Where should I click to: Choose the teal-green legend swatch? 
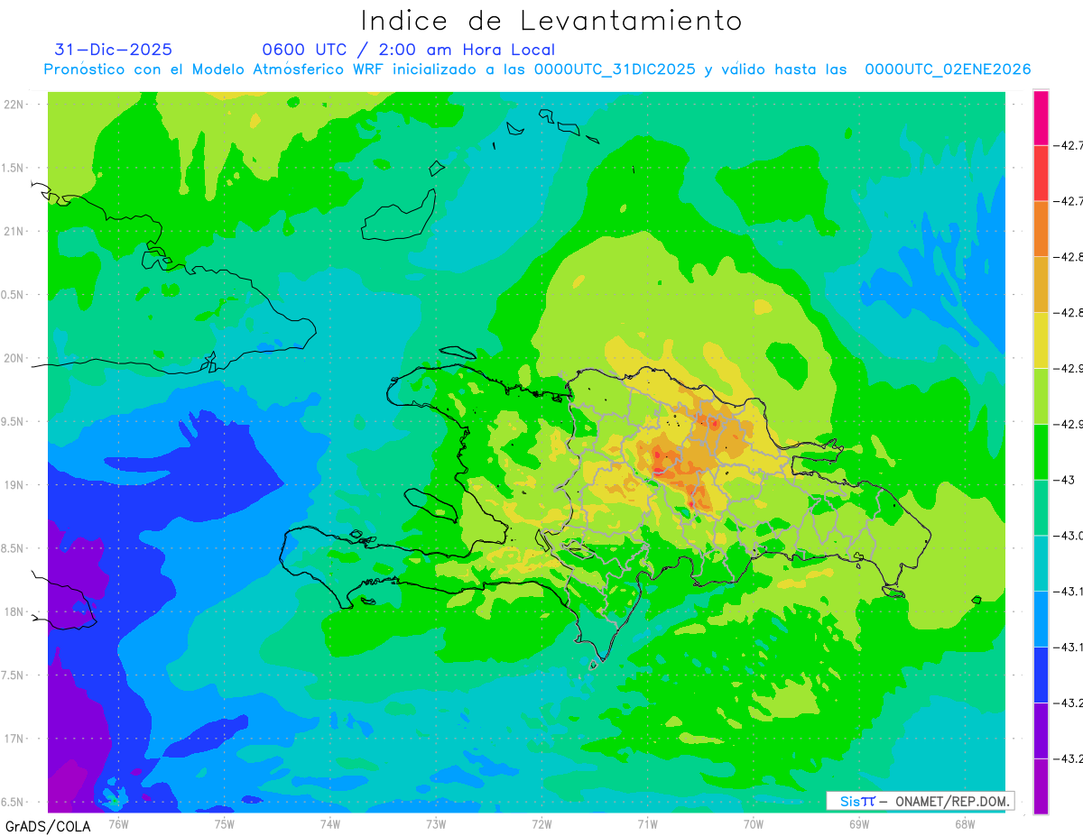(1041, 508)
